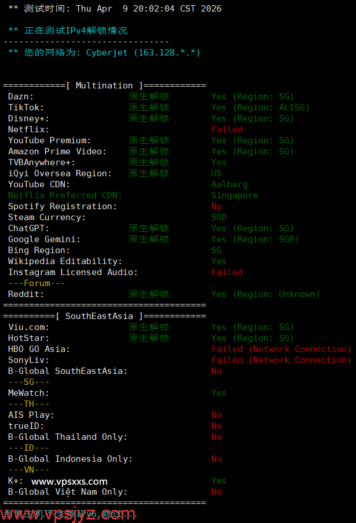356x523 pixels.
Task: Click the '---Forum---' subsection divider
Action: [x=36, y=283]
